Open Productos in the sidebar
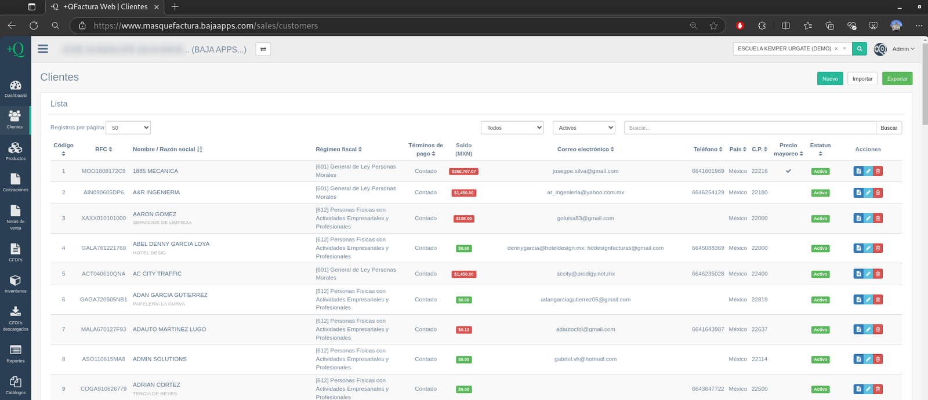928x400 pixels. [16, 151]
